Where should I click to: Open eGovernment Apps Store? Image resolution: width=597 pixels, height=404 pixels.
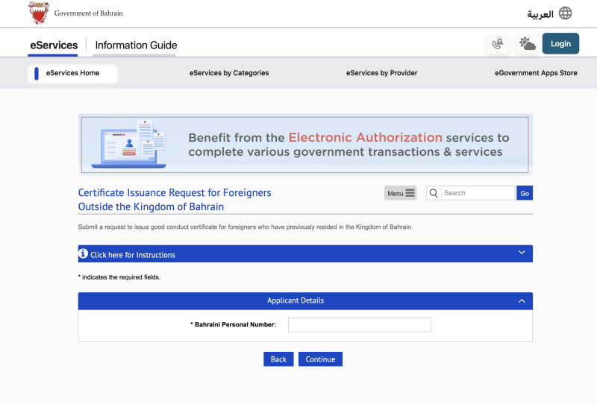535,73
